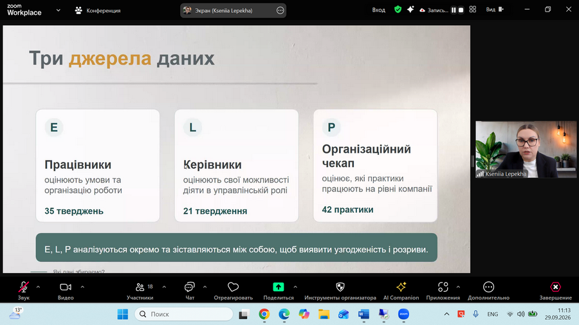
Task: Click the red Завершение end meeting button
Action: (555, 290)
